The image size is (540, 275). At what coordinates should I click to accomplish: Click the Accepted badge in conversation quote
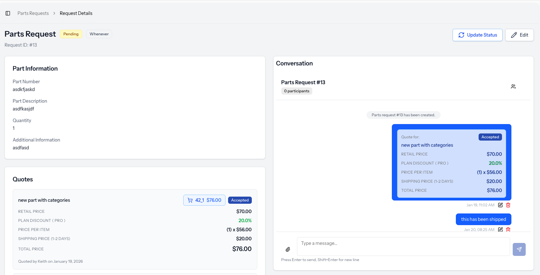[490, 137]
